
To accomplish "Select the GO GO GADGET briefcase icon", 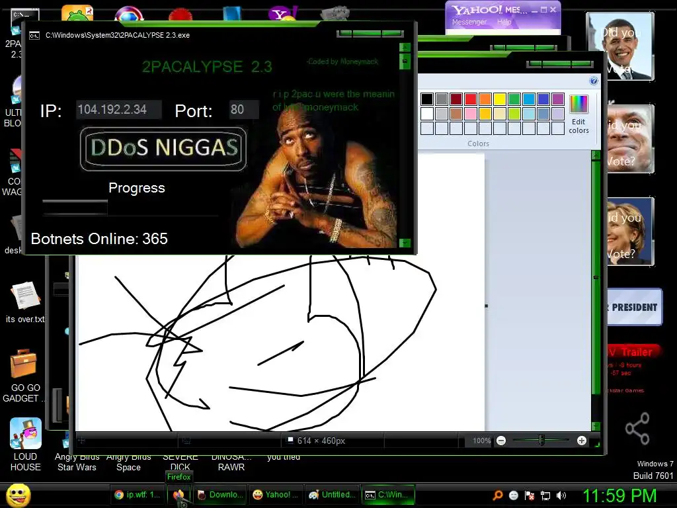I will pos(24,376).
